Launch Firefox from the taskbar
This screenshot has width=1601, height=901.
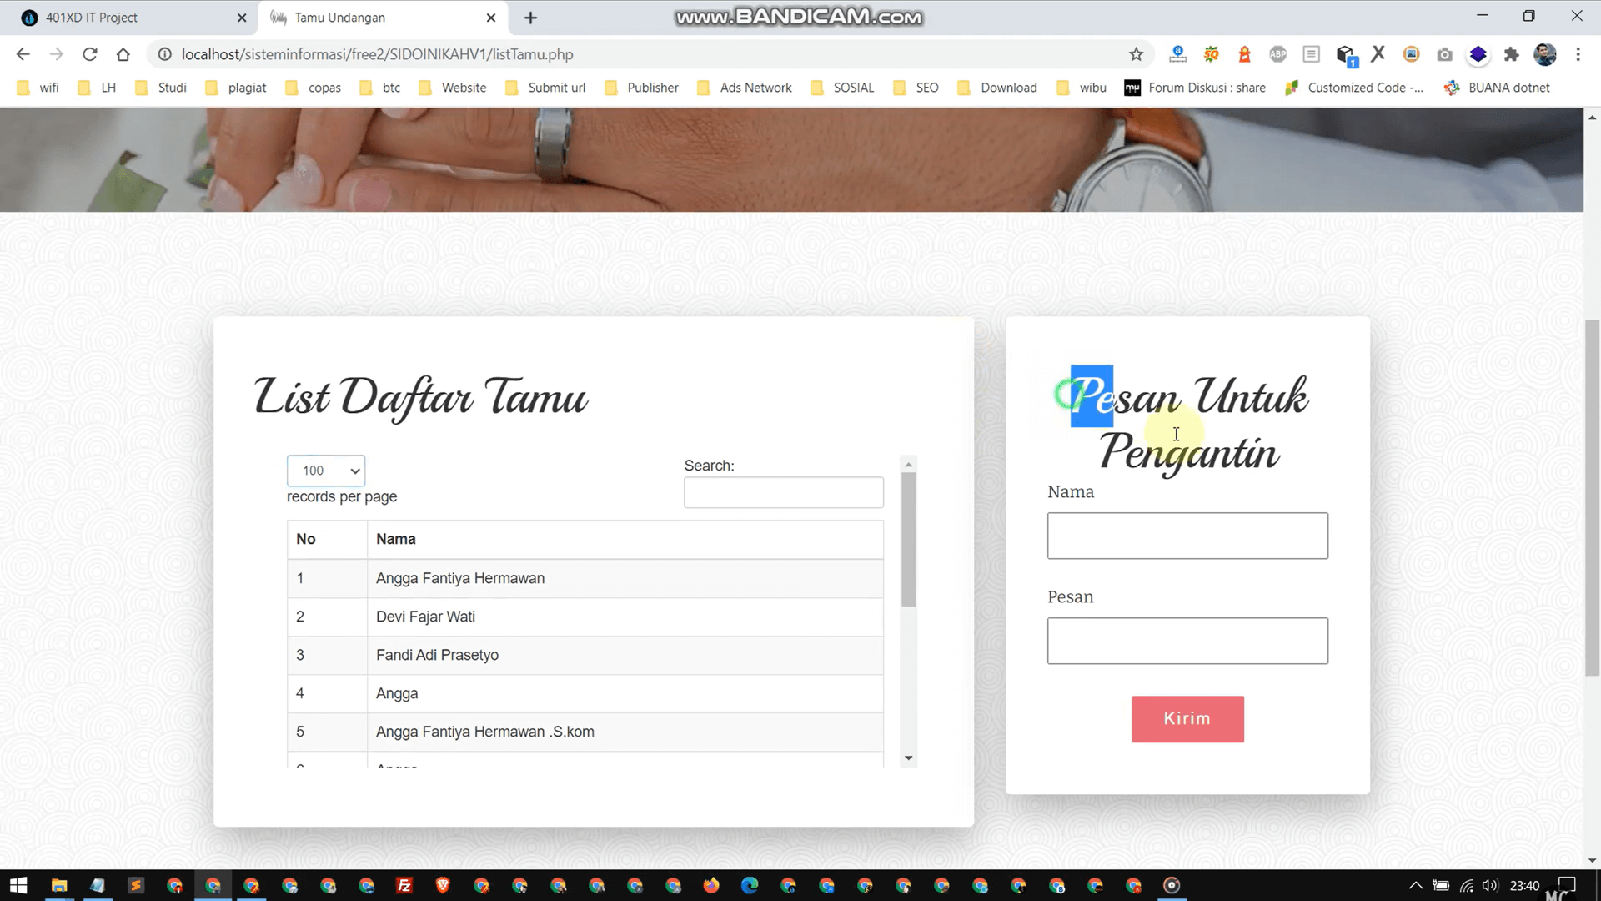pos(711,885)
